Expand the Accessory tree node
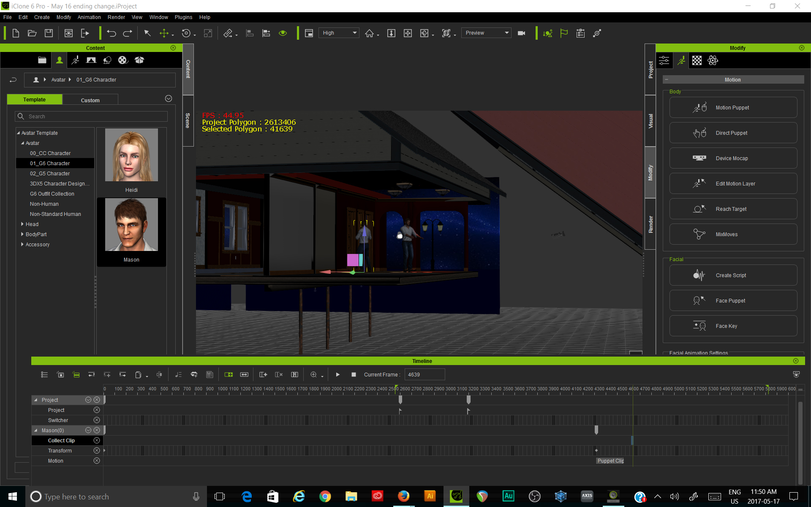Screen dimensions: 811x507 (22, 244)
